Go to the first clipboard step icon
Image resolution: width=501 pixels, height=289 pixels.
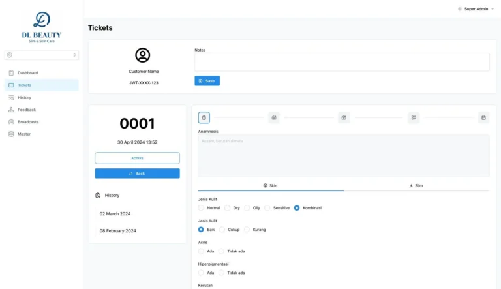coord(204,118)
